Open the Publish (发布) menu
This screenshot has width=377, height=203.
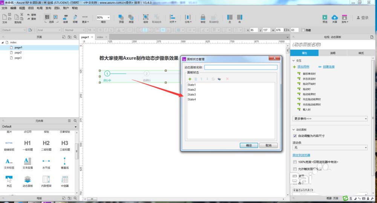48,8
